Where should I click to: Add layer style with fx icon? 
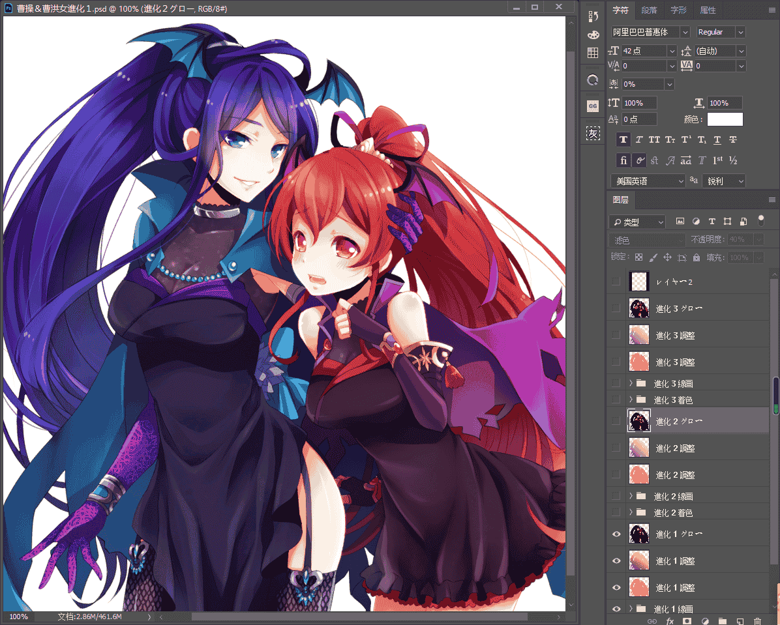coord(670,621)
